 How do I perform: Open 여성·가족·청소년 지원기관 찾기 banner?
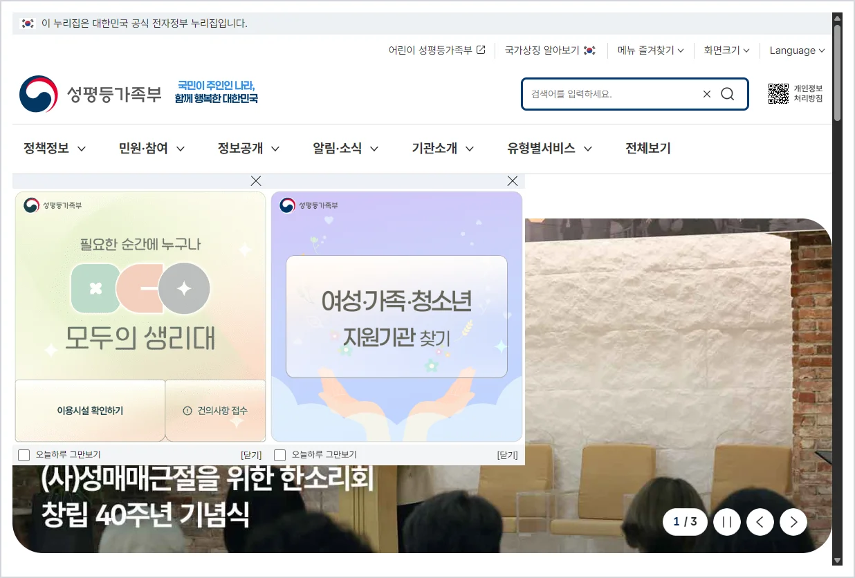pyautogui.click(x=396, y=317)
